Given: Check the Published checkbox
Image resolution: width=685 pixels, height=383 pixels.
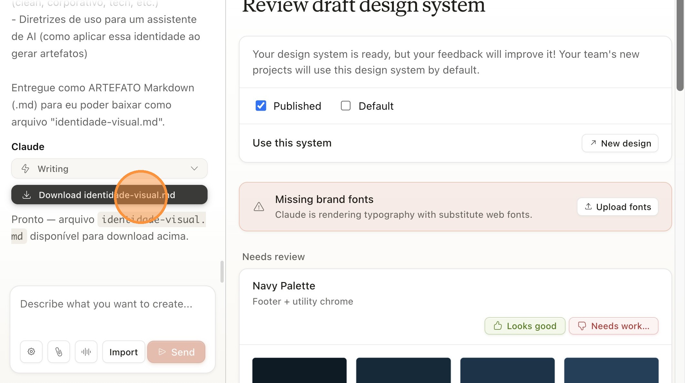Looking at the screenshot, I should 261,106.
